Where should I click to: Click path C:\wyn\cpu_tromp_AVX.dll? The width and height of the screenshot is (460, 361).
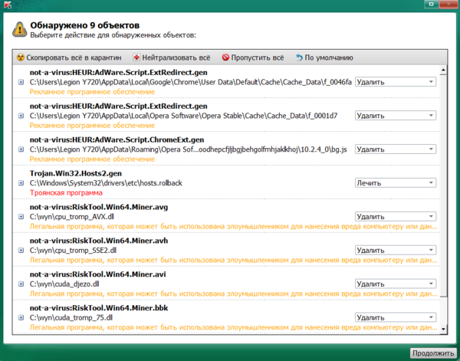pos(71,217)
